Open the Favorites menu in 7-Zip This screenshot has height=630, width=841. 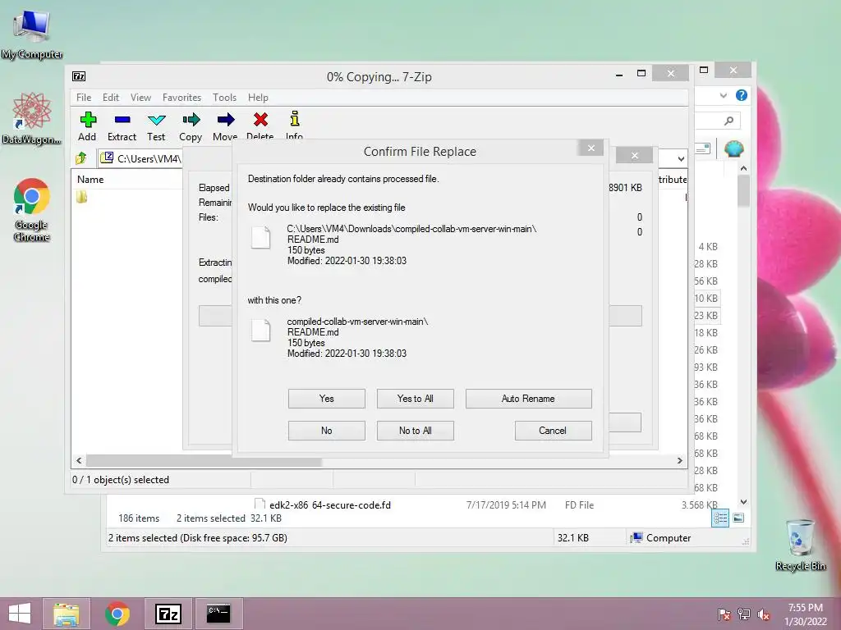(x=182, y=98)
